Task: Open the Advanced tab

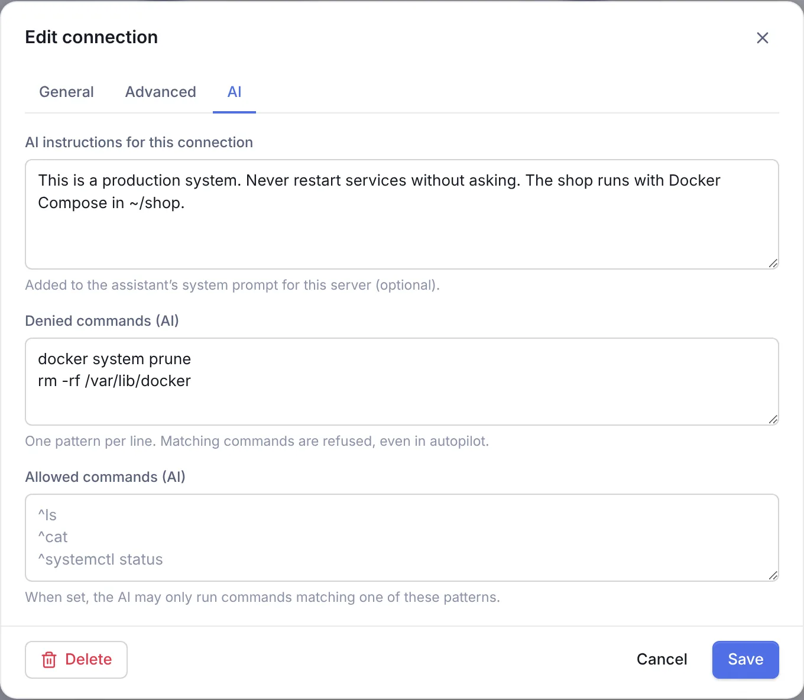Action: 160,92
